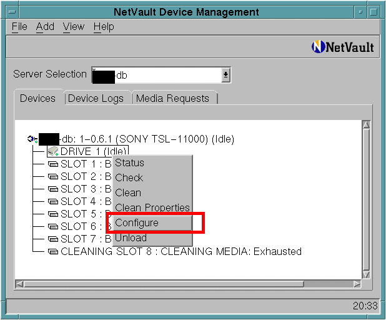Select CLEANING SLOT 8 Exhausted row

[x=175, y=252]
